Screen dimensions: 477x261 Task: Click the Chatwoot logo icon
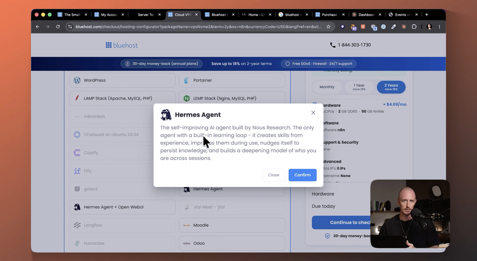point(77,134)
